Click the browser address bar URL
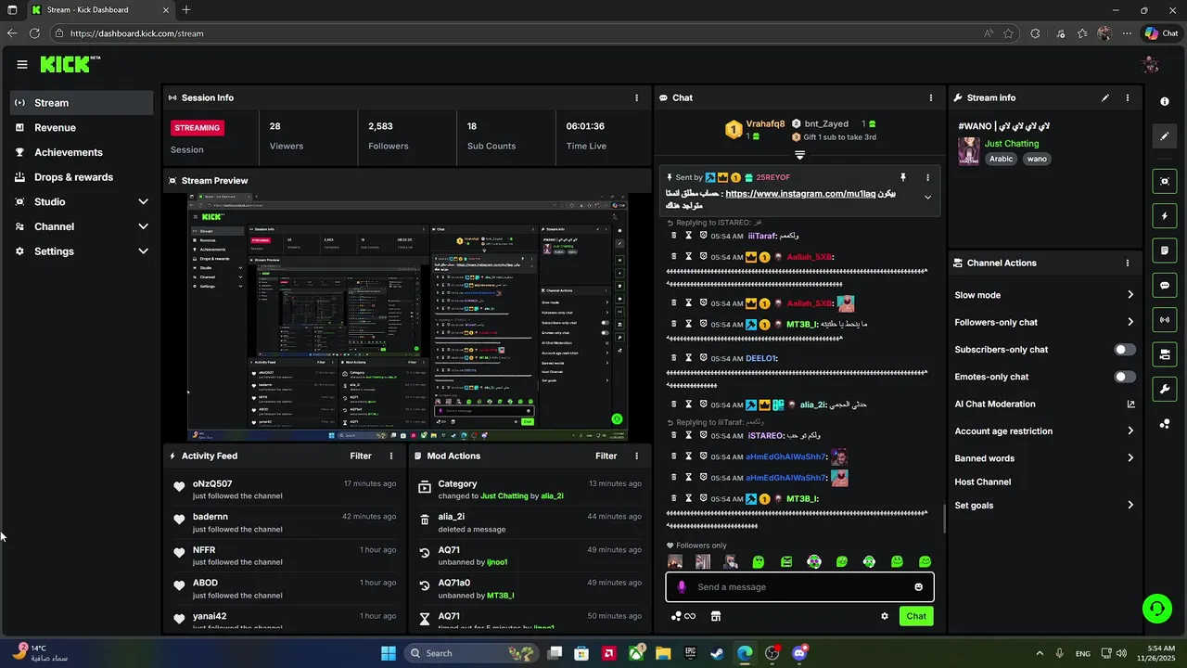 click(137, 33)
